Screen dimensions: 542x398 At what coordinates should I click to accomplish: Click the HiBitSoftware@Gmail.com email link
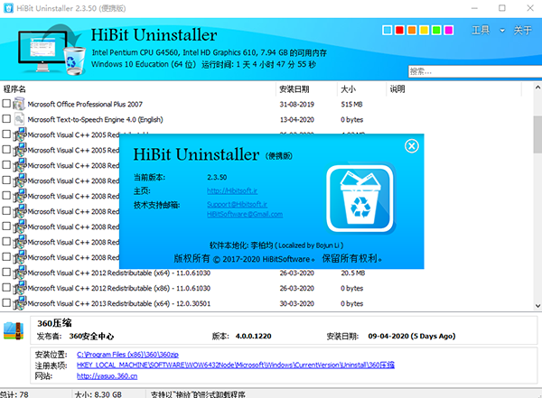[x=245, y=214]
